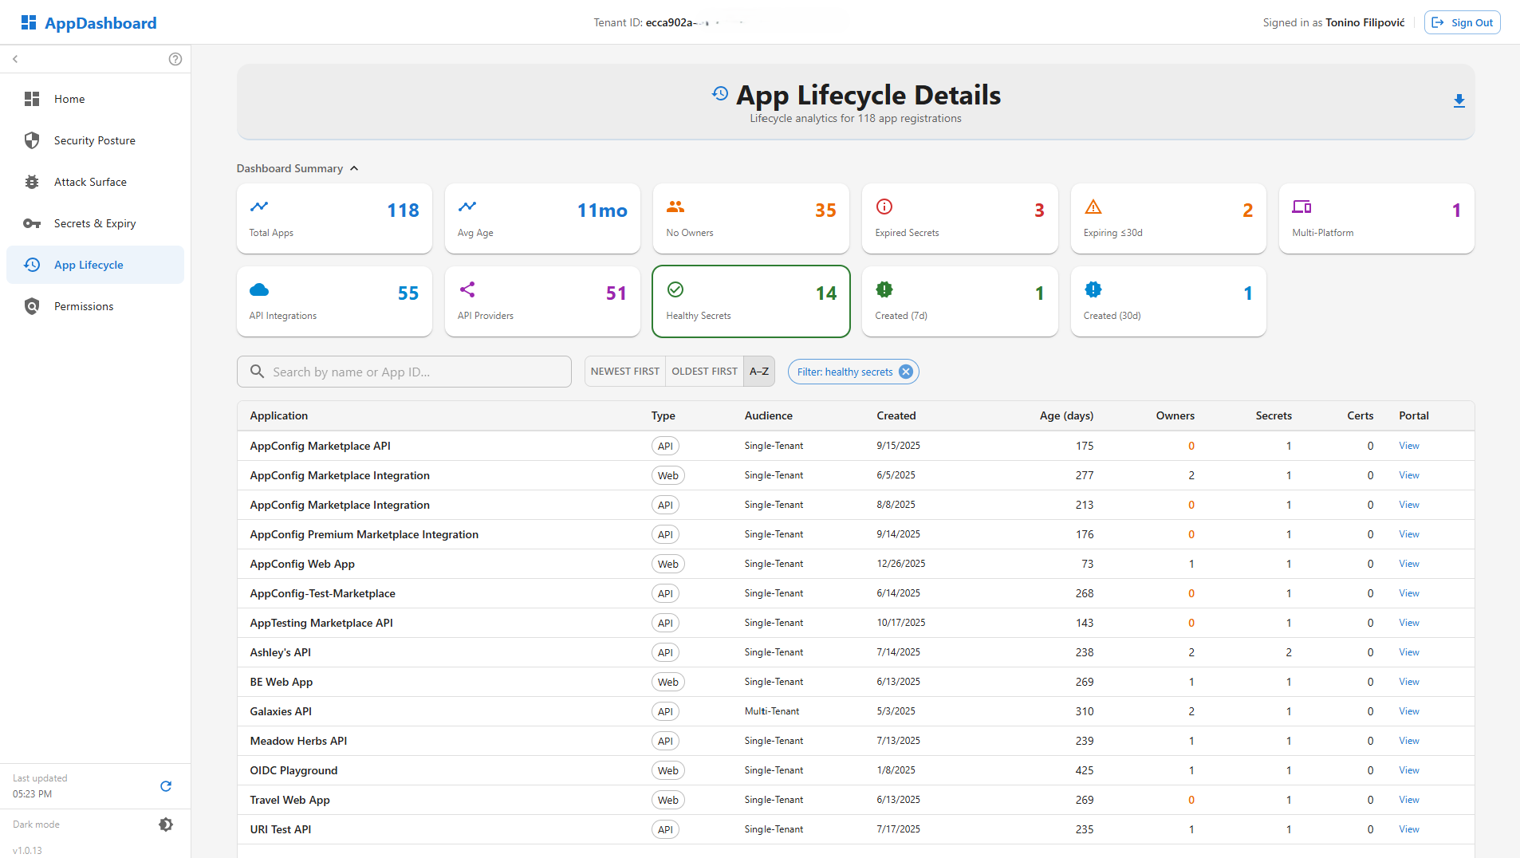
Task: Click the download report icon
Action: [x=1459, y=101]
